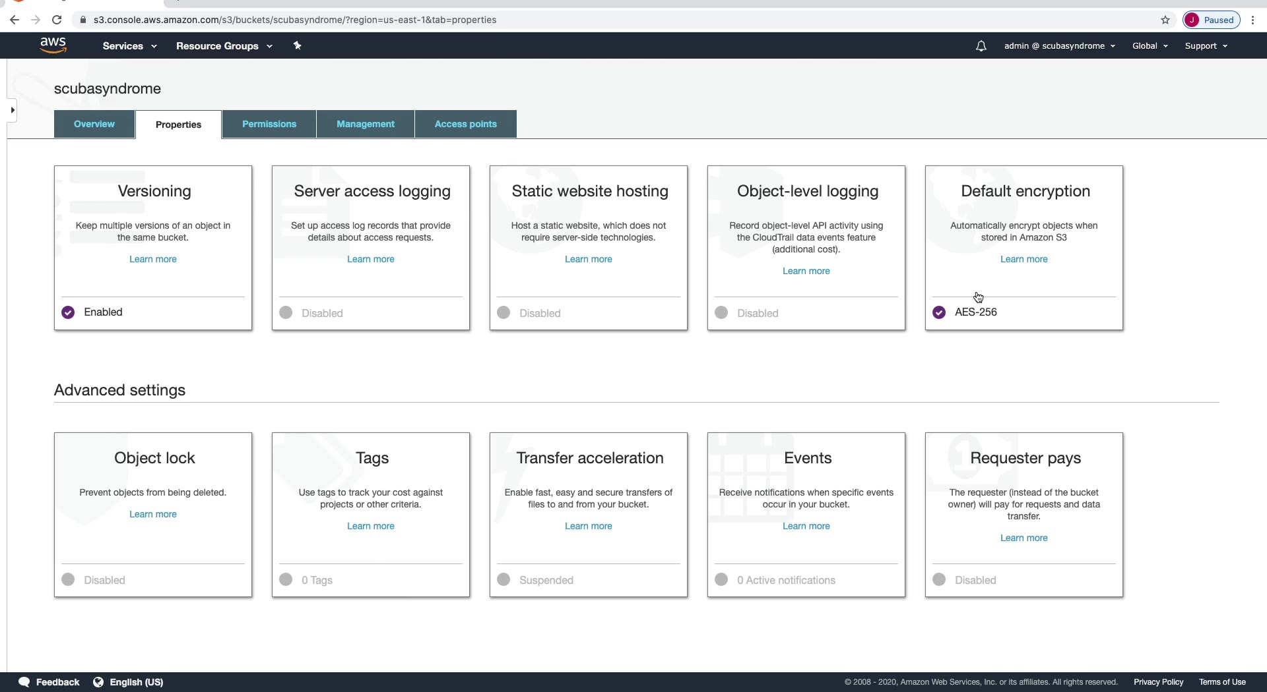Image resolution: width=1267 pixels, height=692 pixels.
Task: Open the Privacy Policy link
Action: (1158, 682)
